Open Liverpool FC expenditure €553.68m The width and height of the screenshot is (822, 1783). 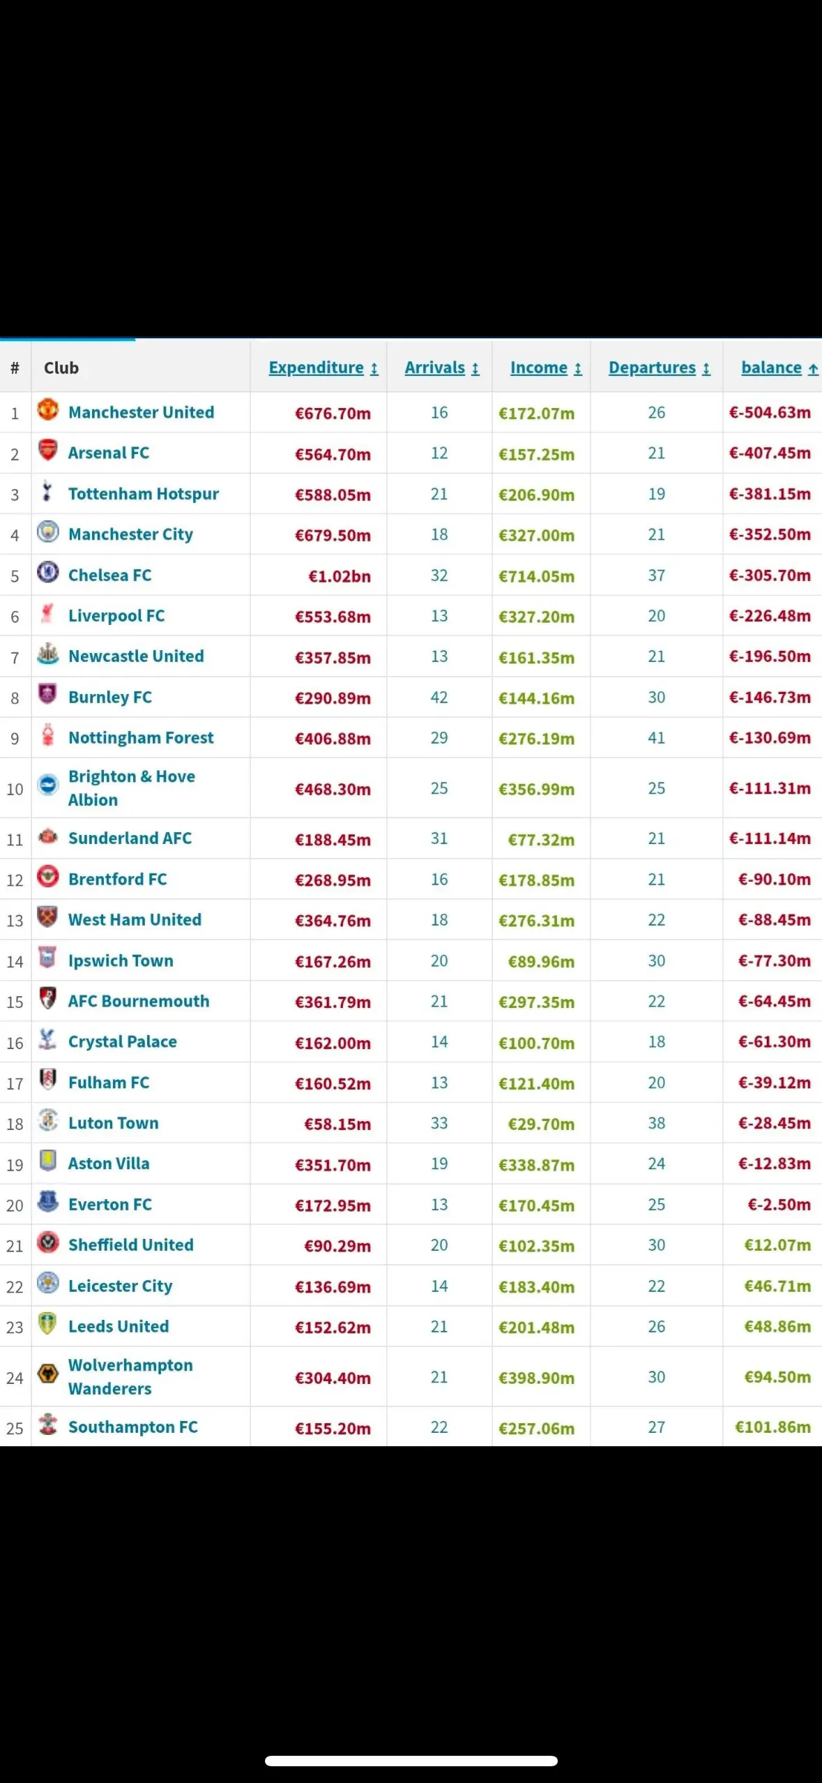pos(333,617)
